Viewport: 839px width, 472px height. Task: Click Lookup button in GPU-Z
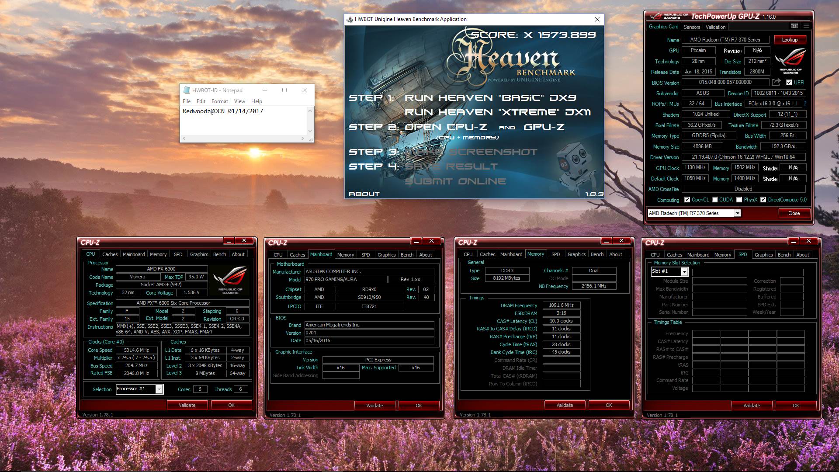click(x=790, y=40)
